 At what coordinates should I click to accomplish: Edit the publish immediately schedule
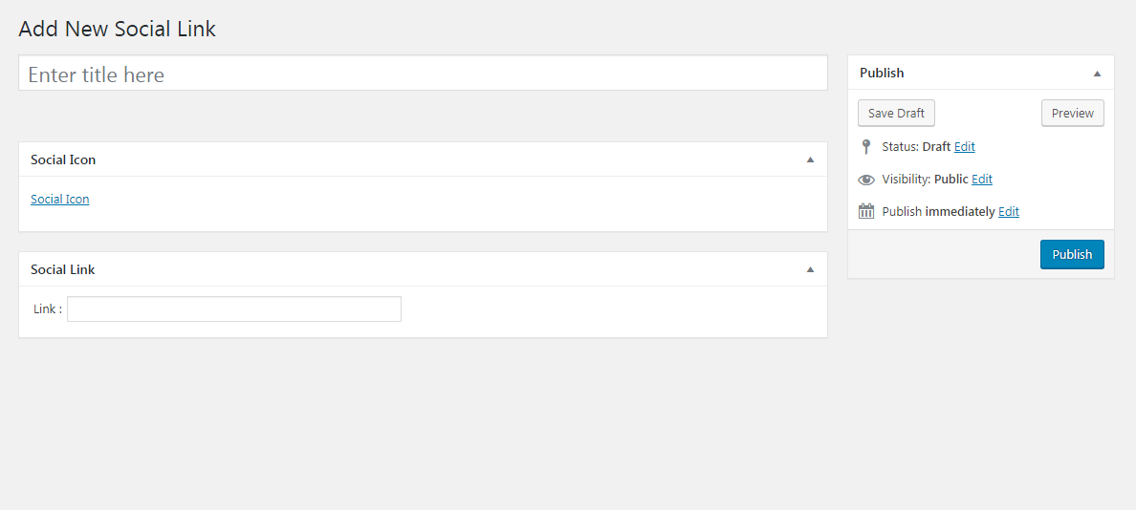coord(1008,212)
